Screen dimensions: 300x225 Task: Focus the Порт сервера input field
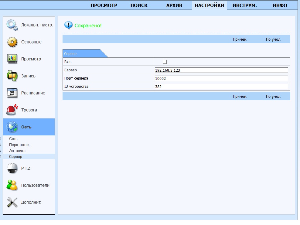point(221,78)
